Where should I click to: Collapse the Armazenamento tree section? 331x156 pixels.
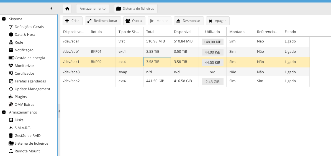4,112
